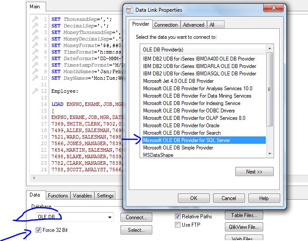
Task: Choose Microsoft Jet 4.0 OLE DB Provider
Action: pos(178,81)
